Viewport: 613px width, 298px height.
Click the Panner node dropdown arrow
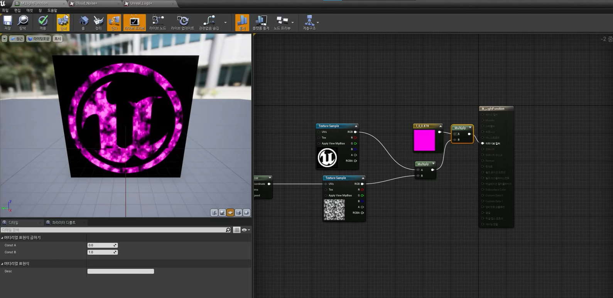pos(270,178)
